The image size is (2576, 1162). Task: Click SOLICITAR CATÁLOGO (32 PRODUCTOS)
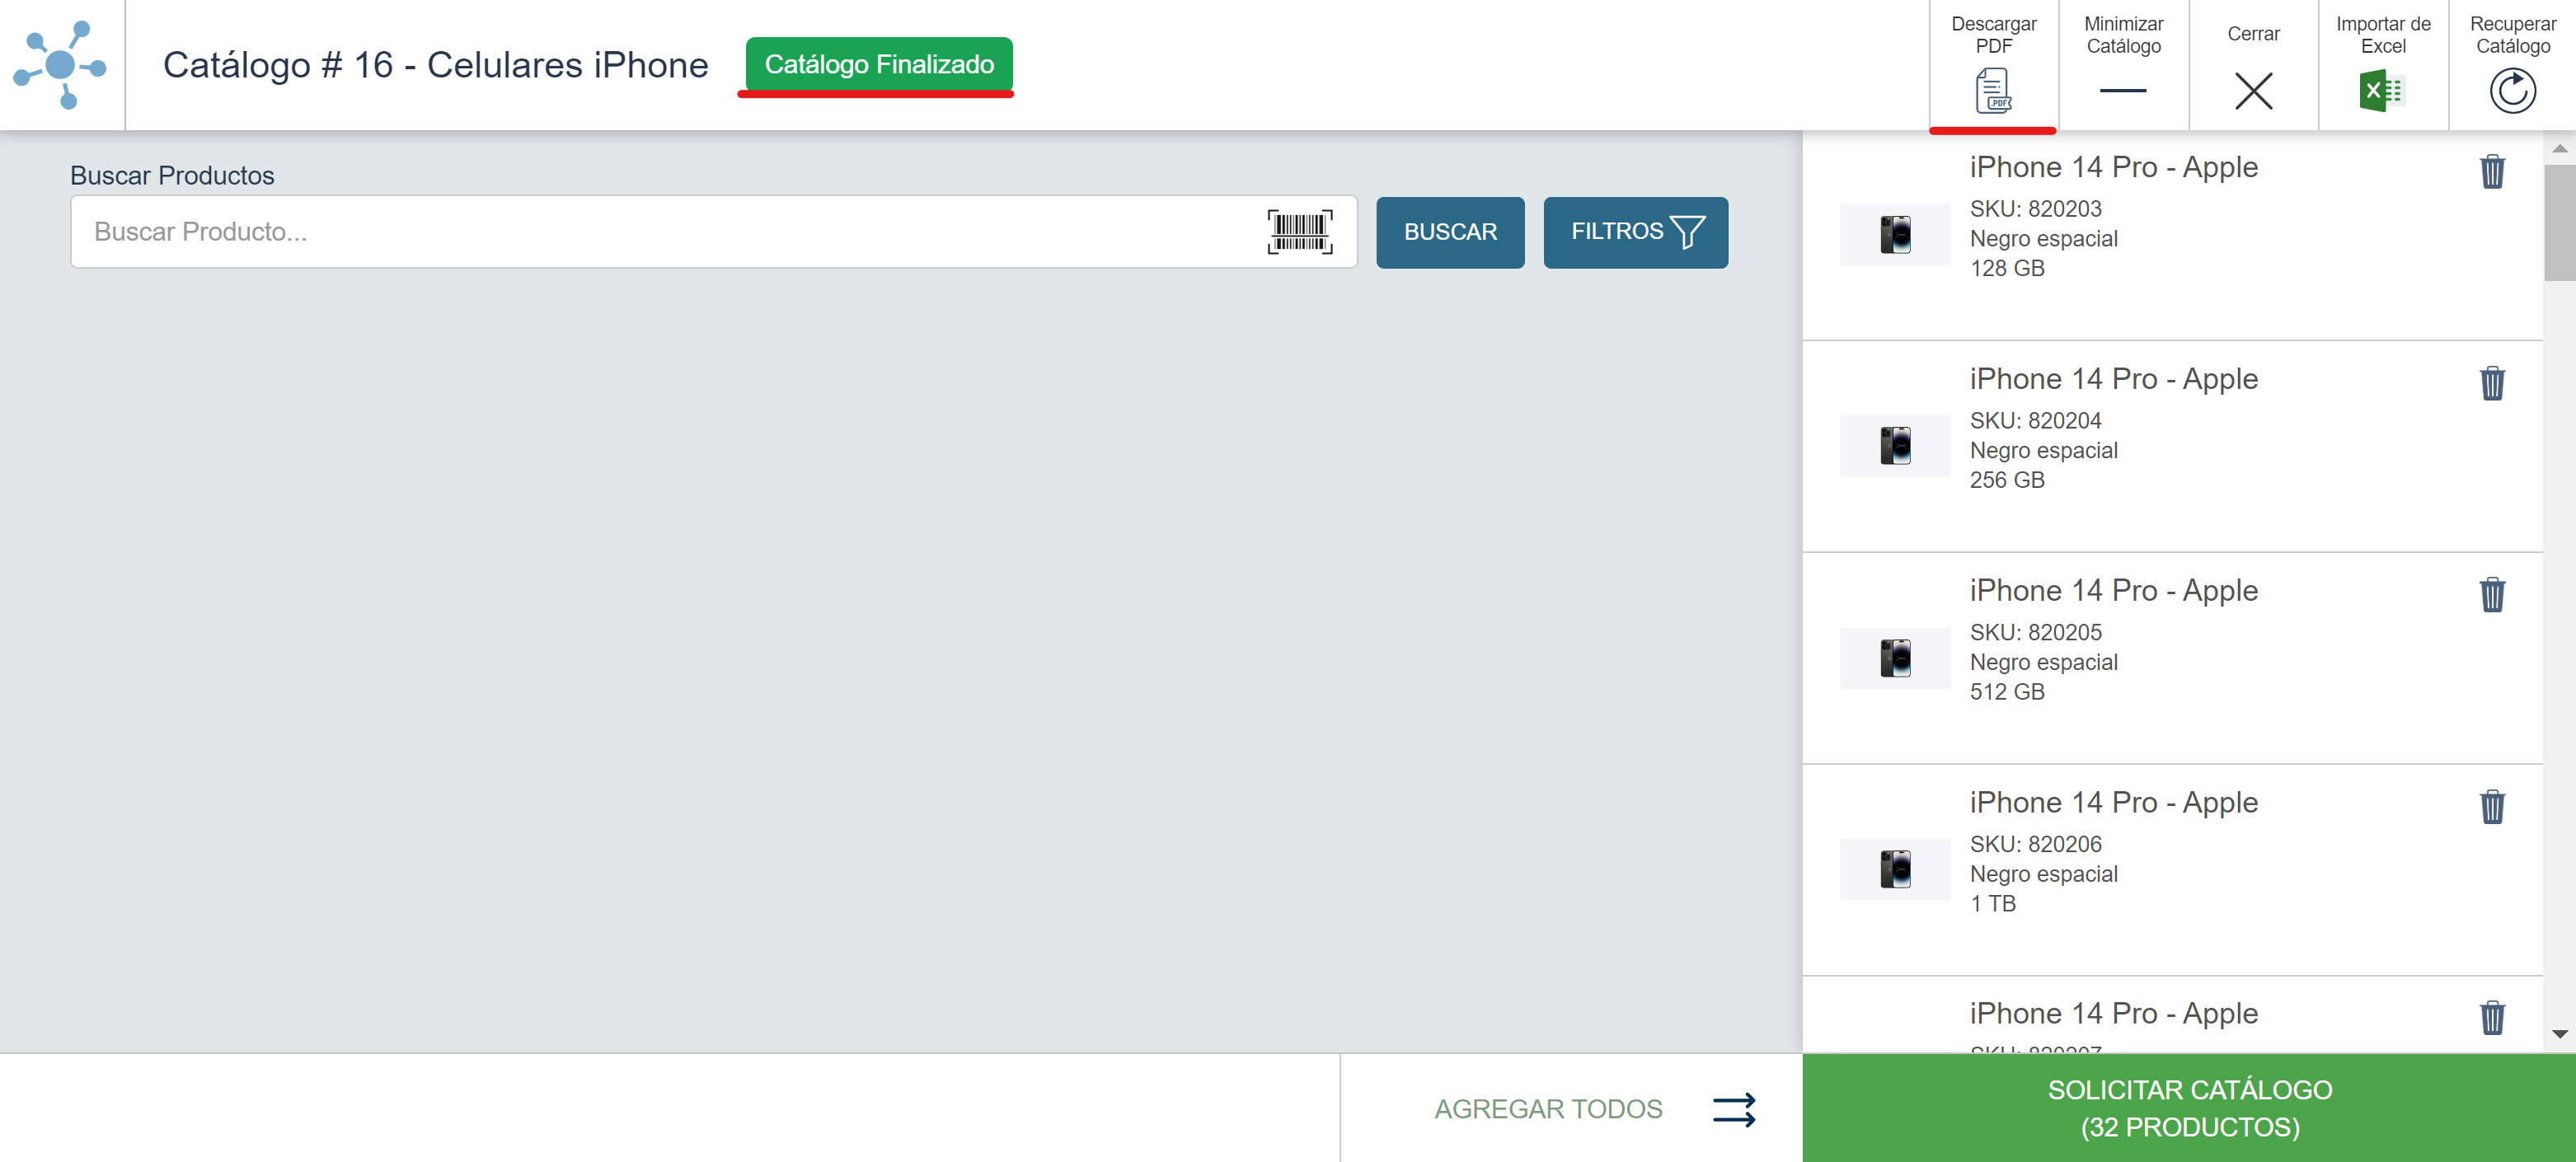2189,1108
